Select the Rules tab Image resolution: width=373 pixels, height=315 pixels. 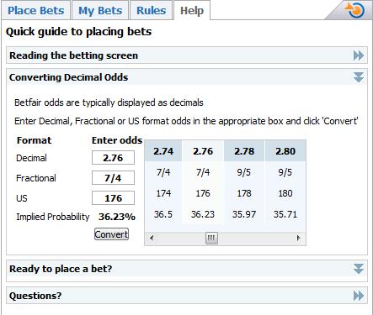click(x=151, y=11)
